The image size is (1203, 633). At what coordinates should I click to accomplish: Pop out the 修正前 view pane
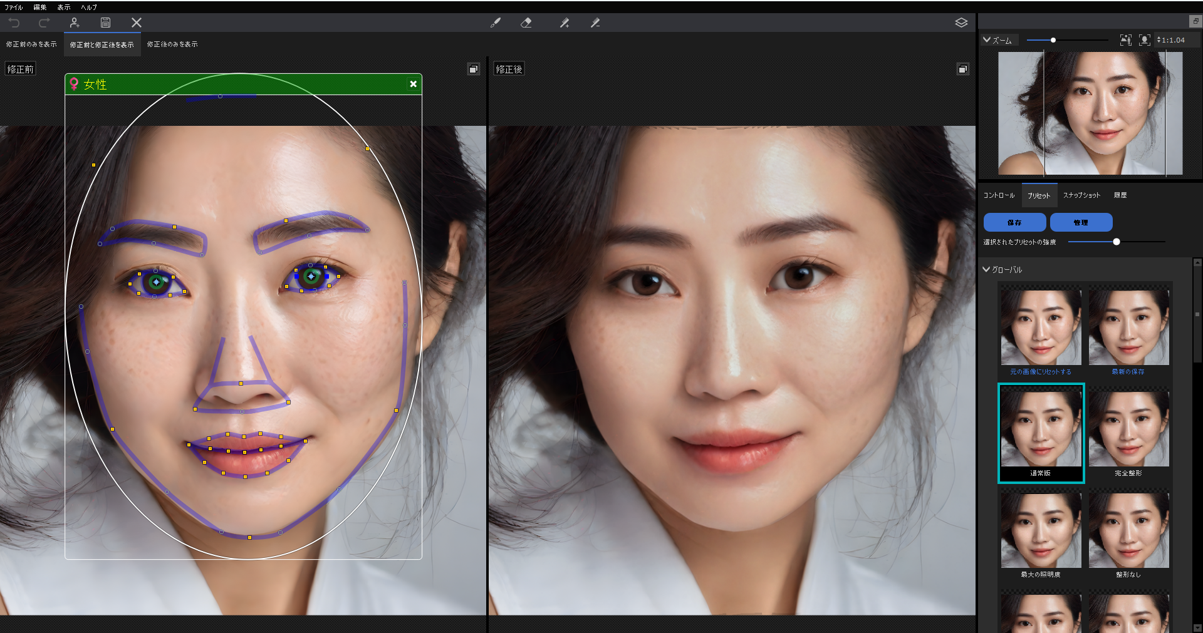point(474,69)
